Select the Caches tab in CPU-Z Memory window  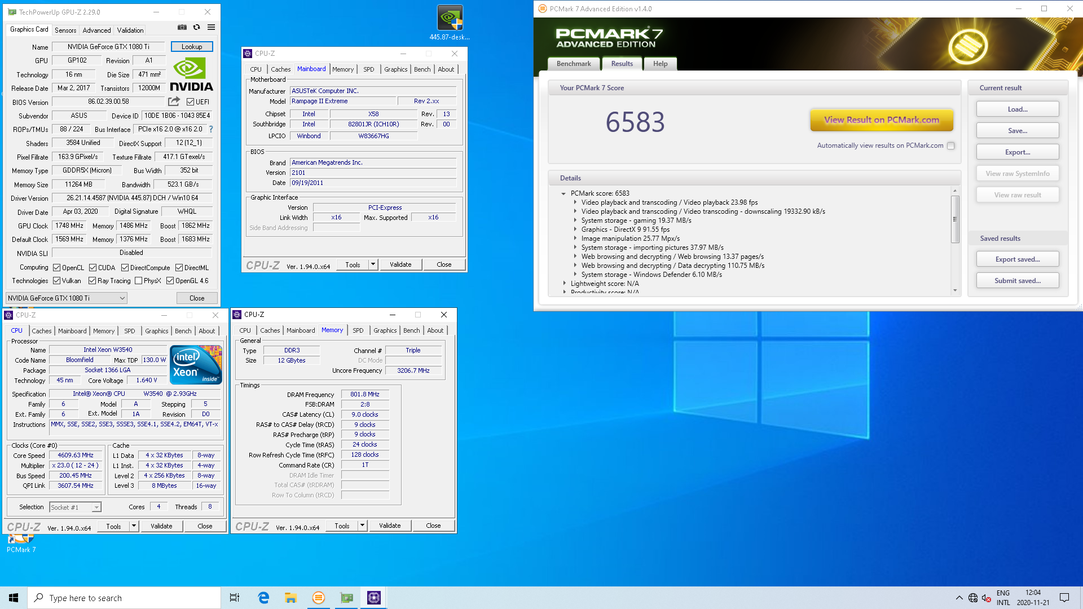point(270,330)
